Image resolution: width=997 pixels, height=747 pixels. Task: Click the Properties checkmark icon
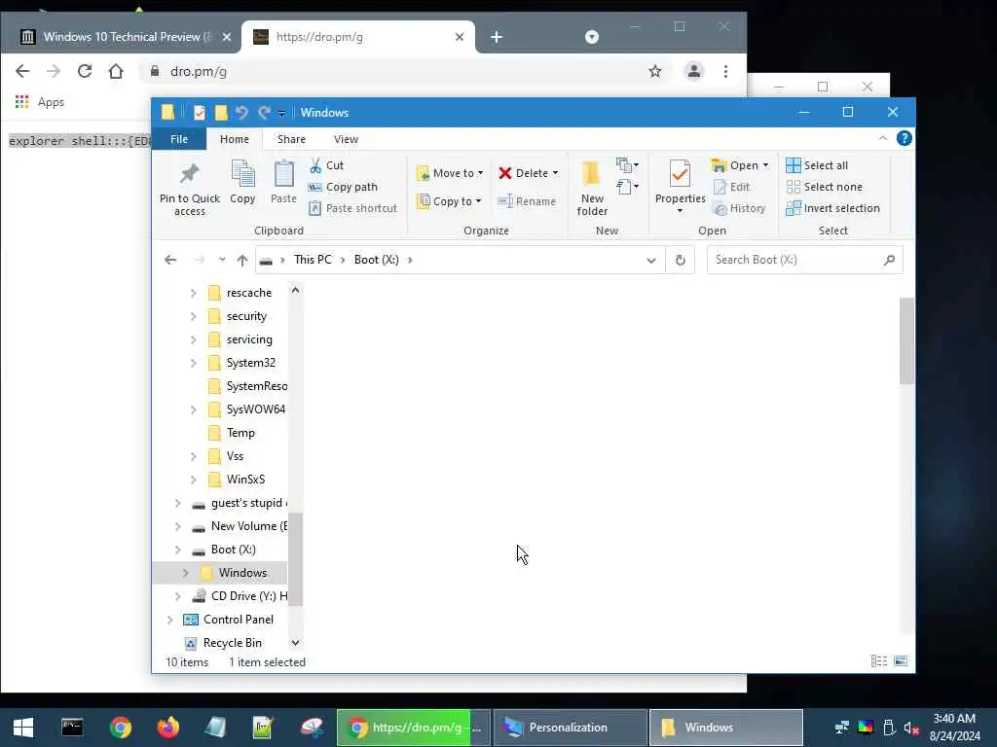click(680, 174)
